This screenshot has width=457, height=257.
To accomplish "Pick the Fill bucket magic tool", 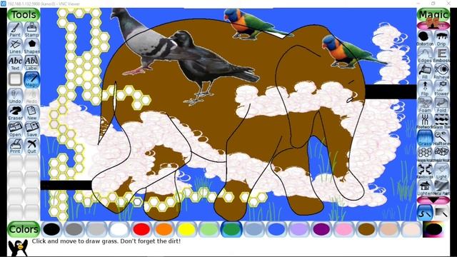I will click(425, 71).
